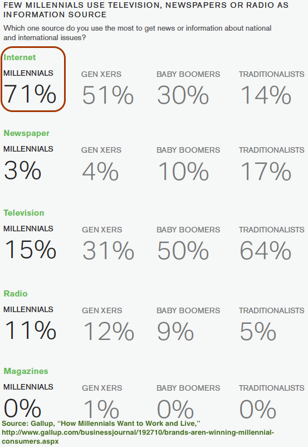Click the survey question subtitle text
The image size is (308, 447).
138,33
